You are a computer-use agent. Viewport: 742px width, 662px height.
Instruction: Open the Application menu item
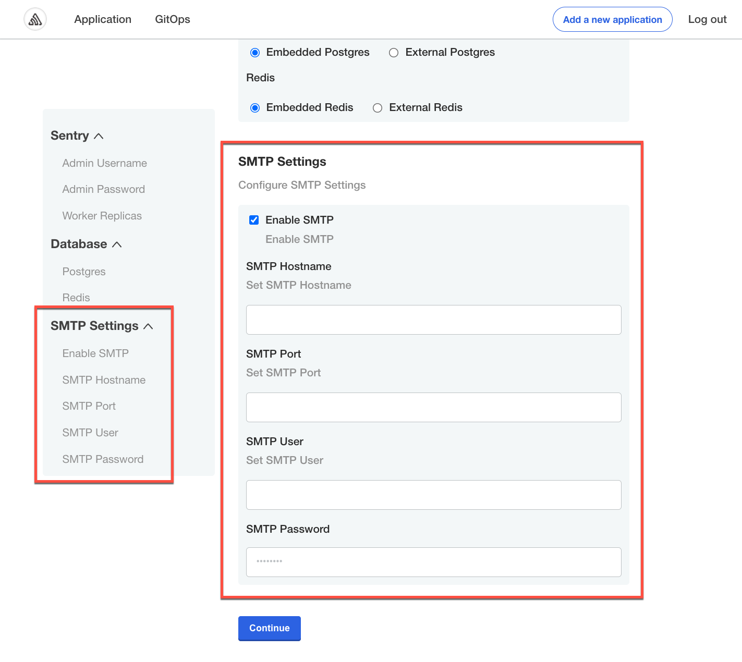(x=102, y=19)
